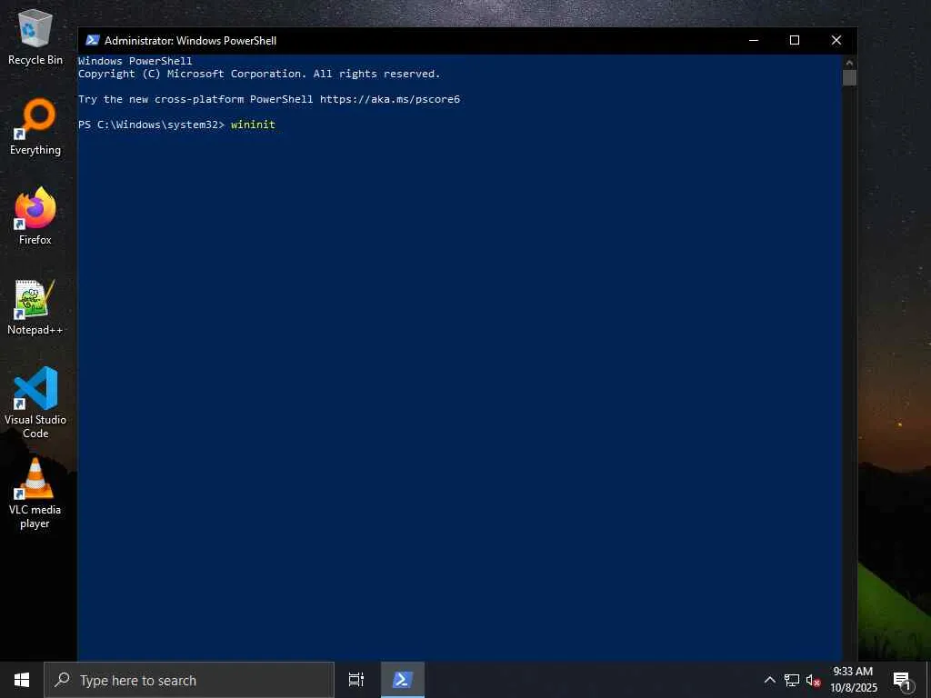The image size is (931, 698).
Task: Activate the PowerShell taskbar icon
Action: [x=403, y=680]
